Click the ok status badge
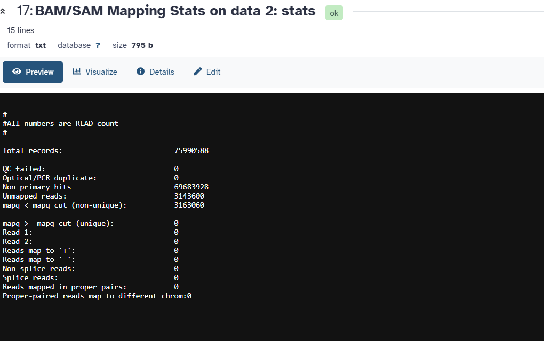Viewport: 551px width, 341px height. (334, 13)
